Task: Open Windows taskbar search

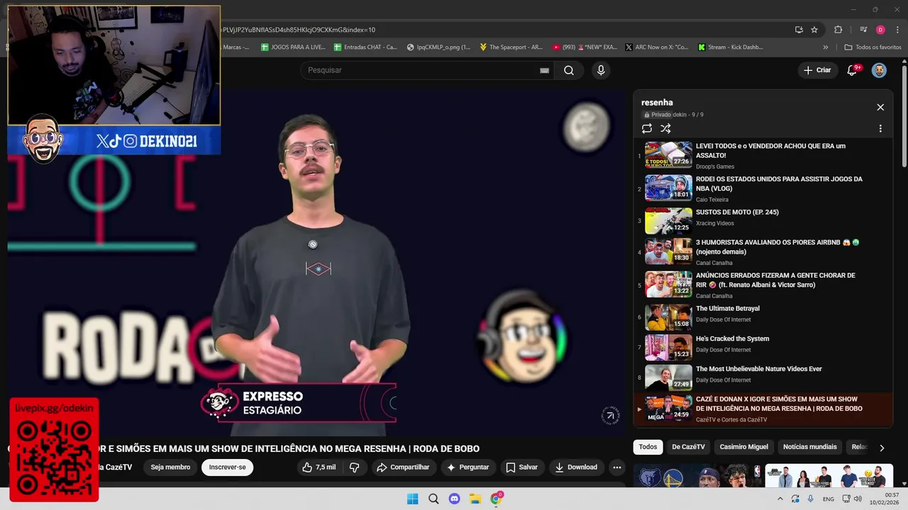Action: (433, 499)
